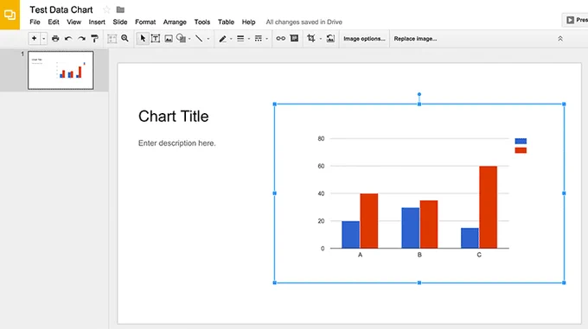This screenshot has width=588, height=329.
Task: Click the Replace image button
Action: tap(415, 39)
